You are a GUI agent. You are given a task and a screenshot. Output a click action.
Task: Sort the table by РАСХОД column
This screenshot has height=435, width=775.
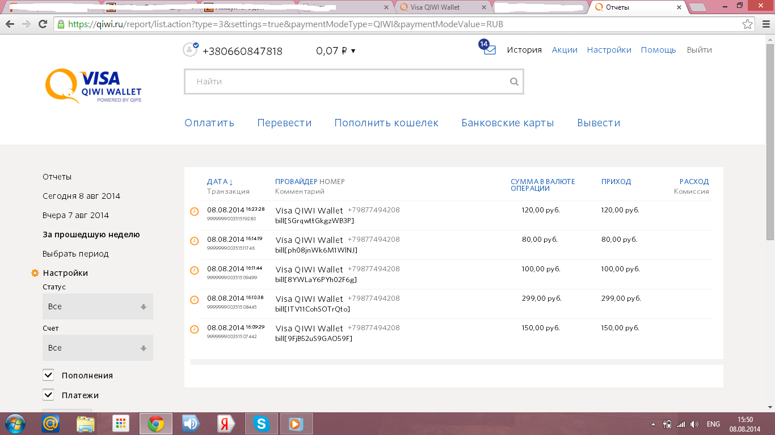694,182
